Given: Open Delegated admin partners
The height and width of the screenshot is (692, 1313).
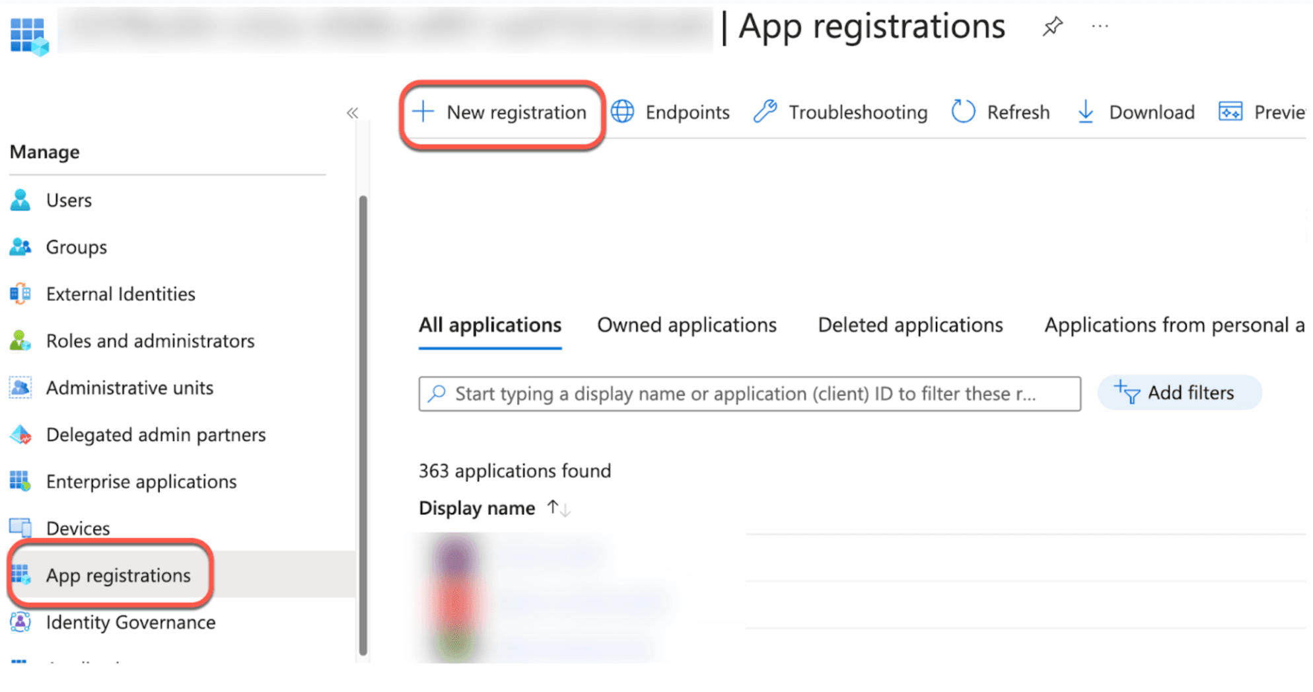Looking at the screenshot, I should click(x=156, y=434).
